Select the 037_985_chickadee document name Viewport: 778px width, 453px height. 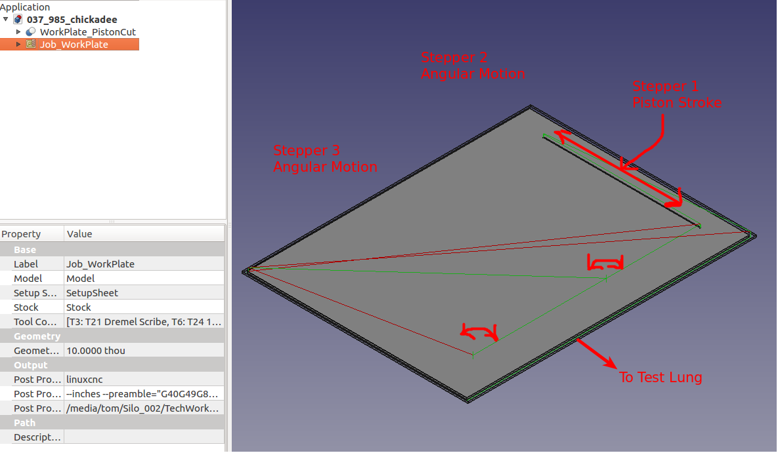pos(72,20)
